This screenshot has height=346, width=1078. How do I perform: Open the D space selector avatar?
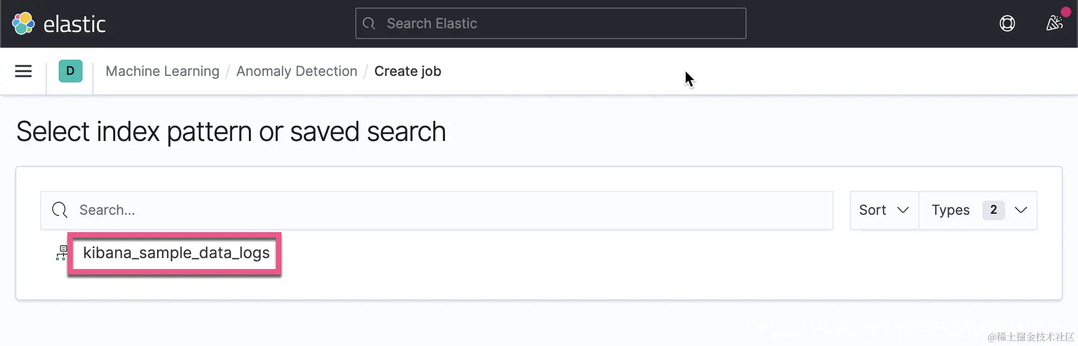click(70, 71)
